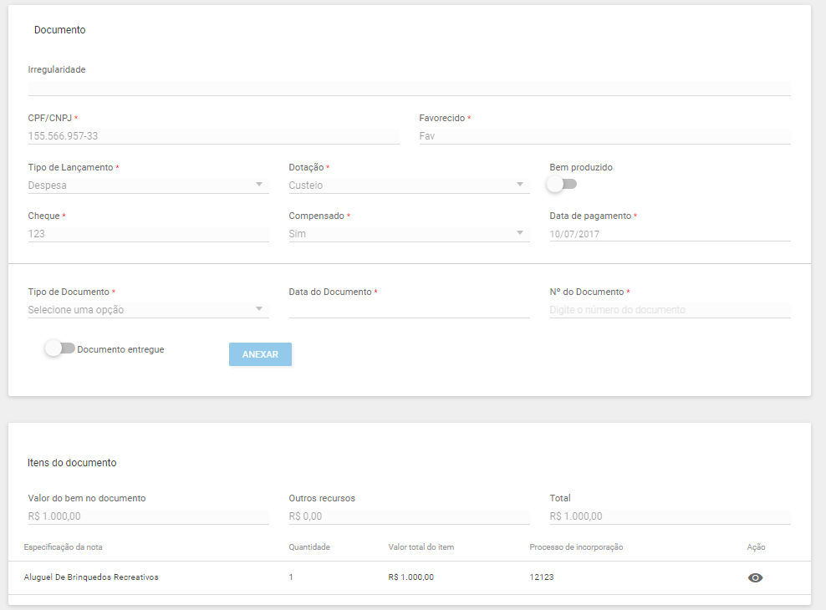The image size is (826, 610).
Task: Click the Favorecido field
Action: (604, 136)
